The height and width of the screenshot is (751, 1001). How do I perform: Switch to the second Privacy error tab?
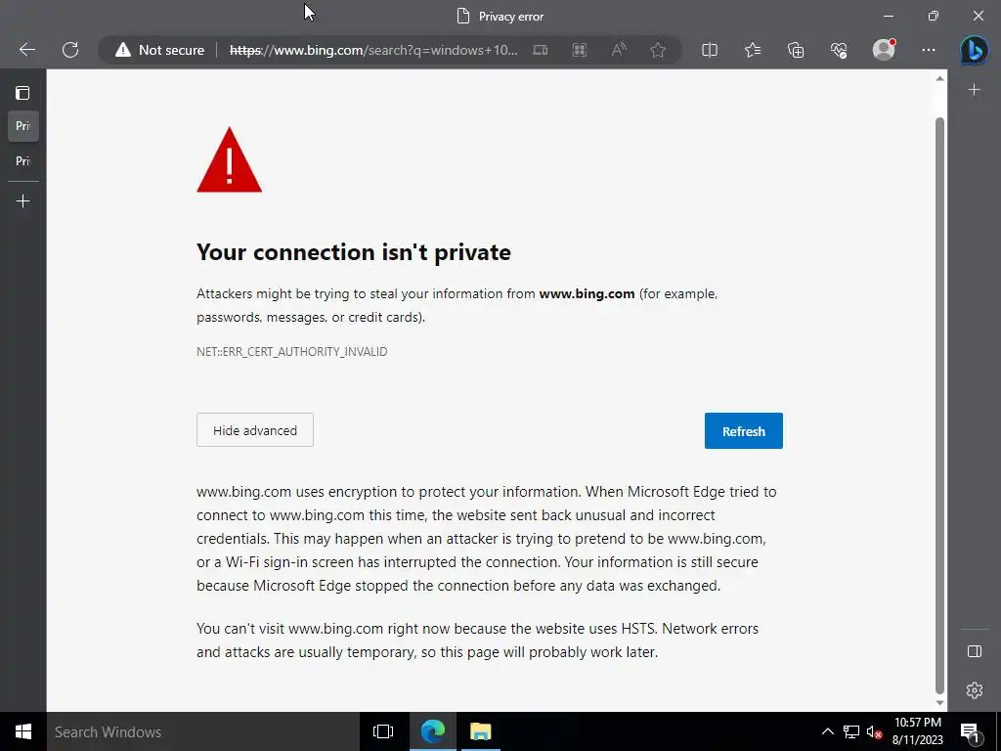pos(23,161)
